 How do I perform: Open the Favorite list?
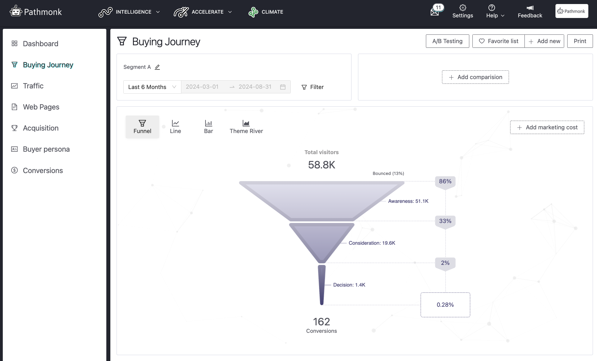(x=498, y=41)
